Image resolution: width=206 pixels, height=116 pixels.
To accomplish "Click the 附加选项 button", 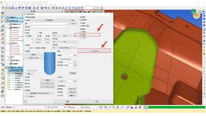I will tap(73, 73).
